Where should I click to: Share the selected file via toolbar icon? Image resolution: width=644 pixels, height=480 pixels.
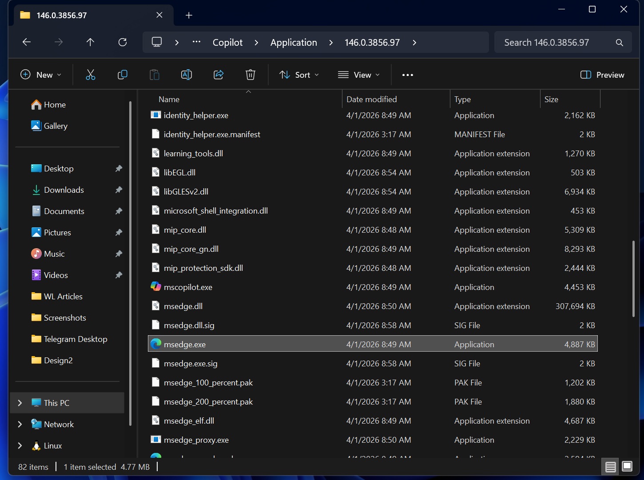click(x=219, y=75)
